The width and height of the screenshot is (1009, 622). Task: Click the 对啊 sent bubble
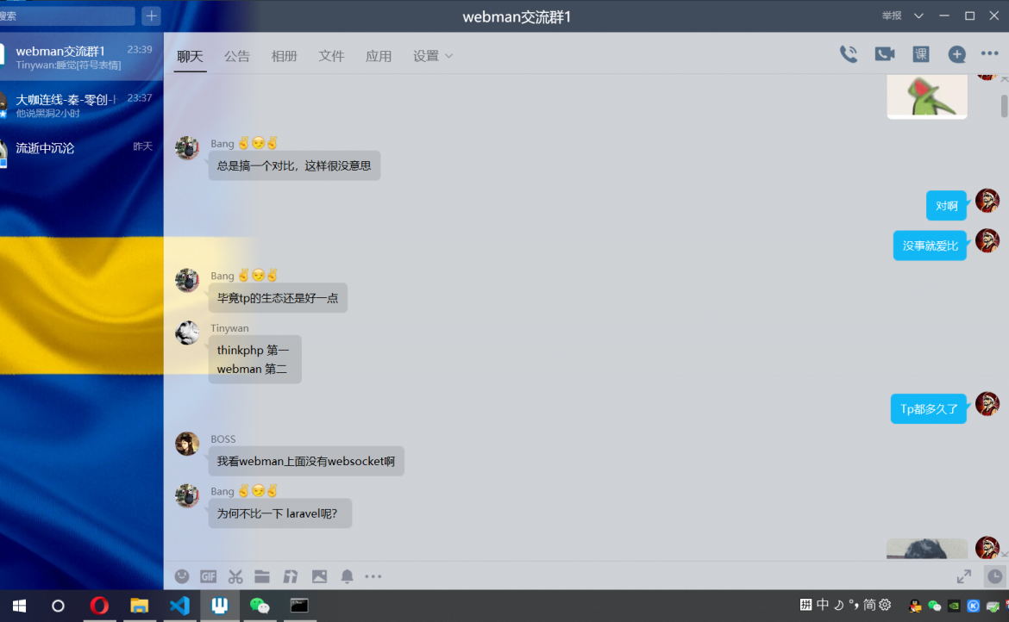(947, 206)
